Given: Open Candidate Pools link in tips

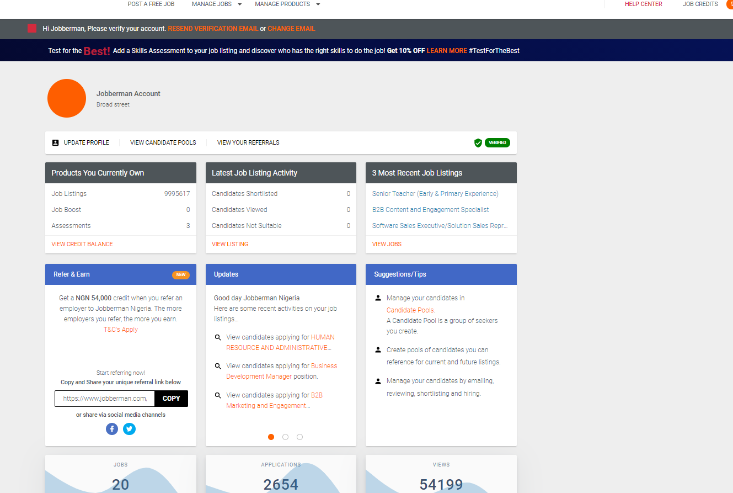Looking at the screenshot, I should point(411,310).
